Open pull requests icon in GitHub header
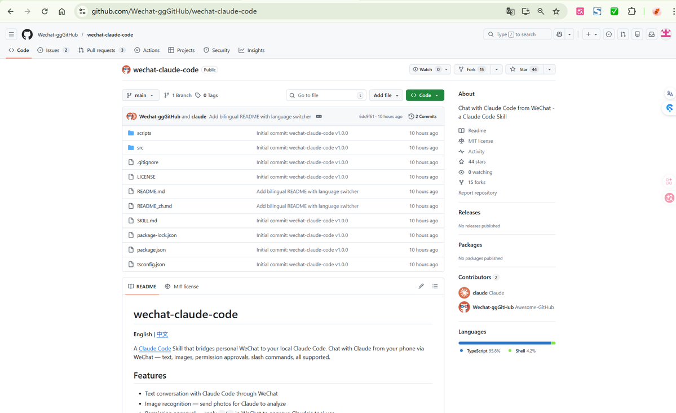The width and height of the screenshot is (676, 413). point(623,34)
